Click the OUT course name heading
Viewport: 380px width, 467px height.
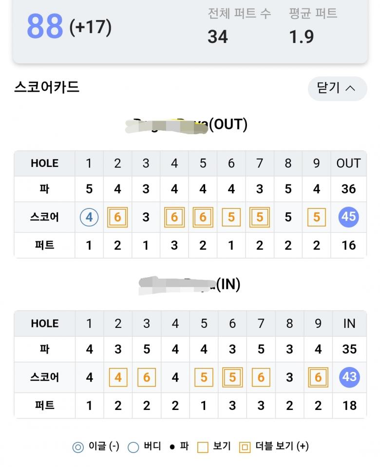(186, 124)
